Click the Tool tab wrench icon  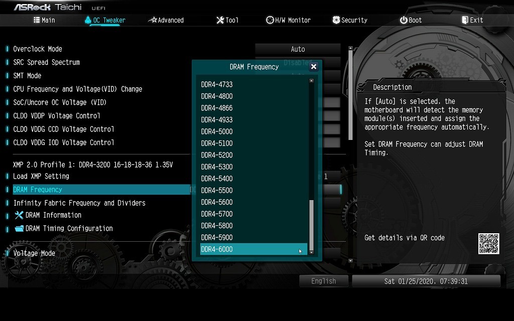[220, 20]
